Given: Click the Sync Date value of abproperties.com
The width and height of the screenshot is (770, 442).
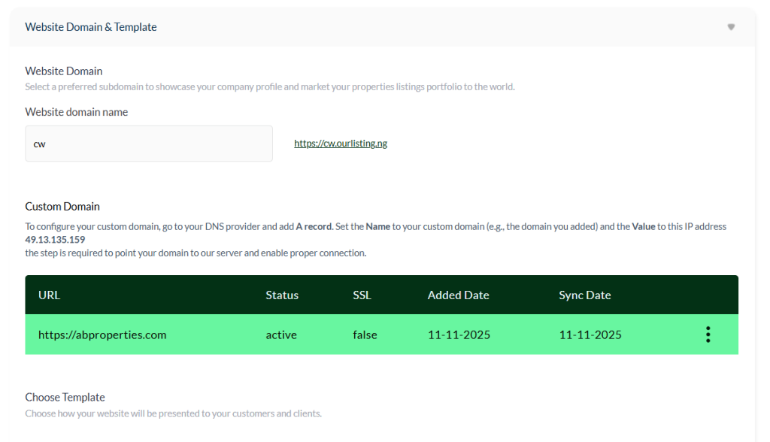Looking at the screenshot, I should pos(590,335).
